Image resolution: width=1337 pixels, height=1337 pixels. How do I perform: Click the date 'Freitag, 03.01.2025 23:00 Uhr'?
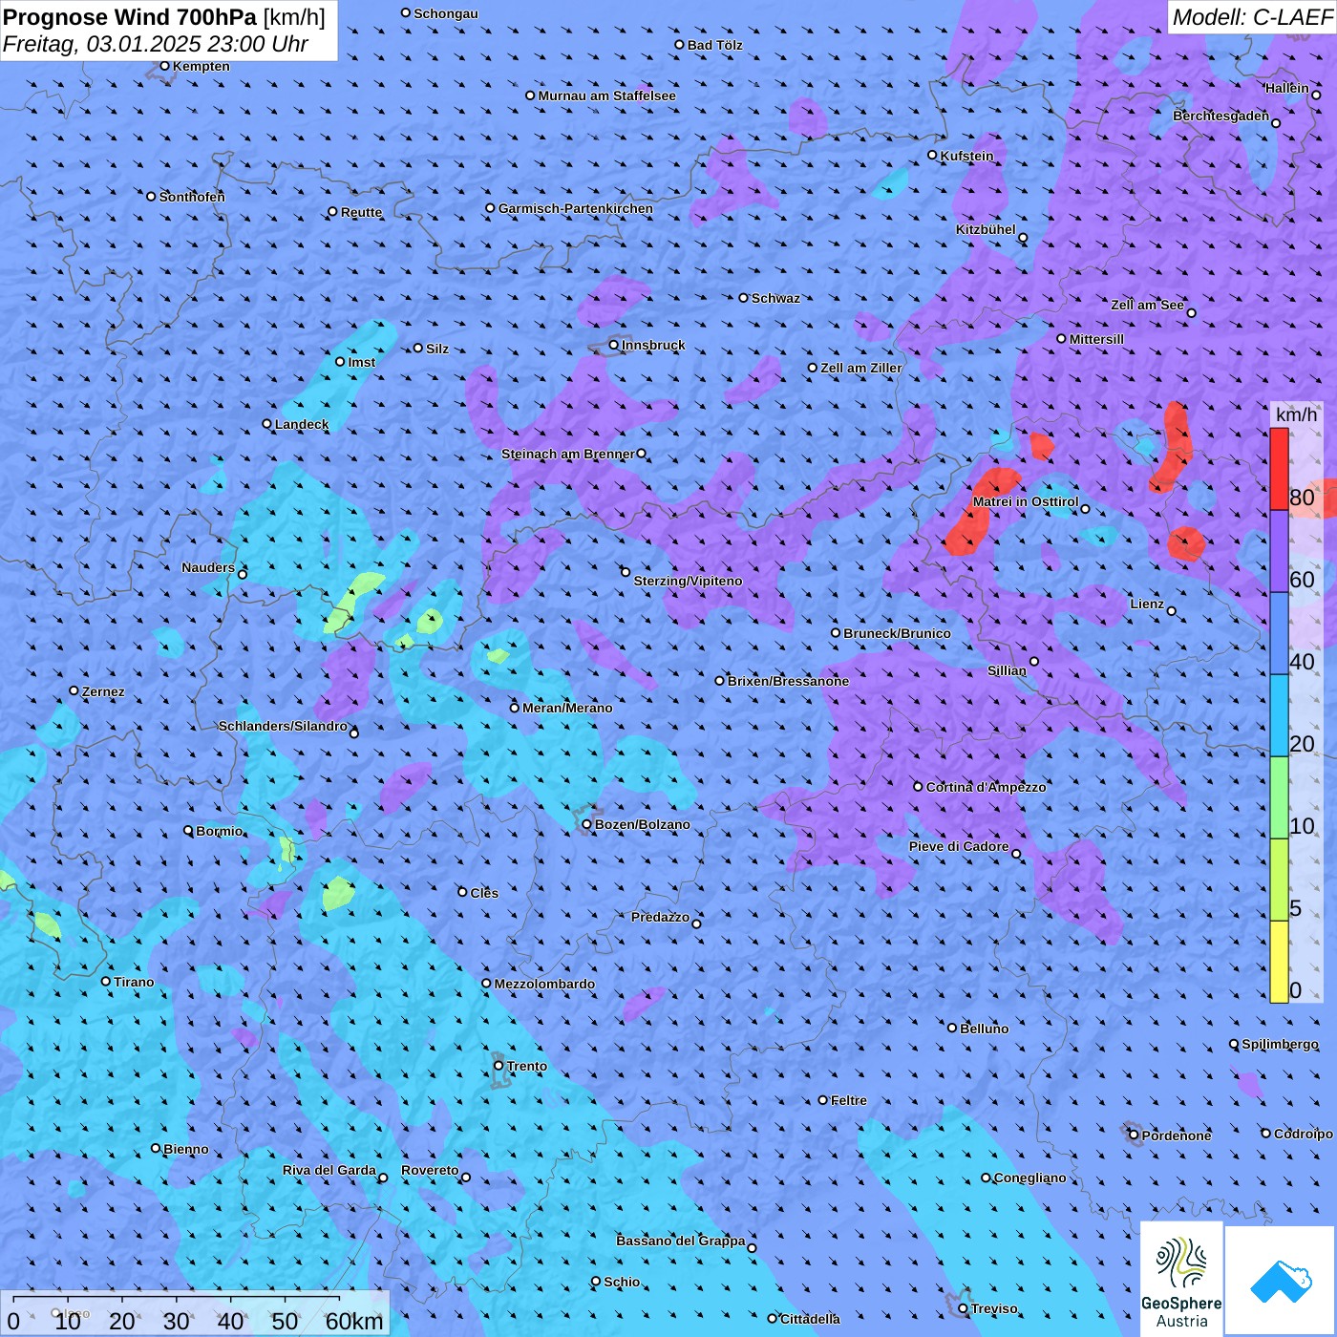[156, 44]
